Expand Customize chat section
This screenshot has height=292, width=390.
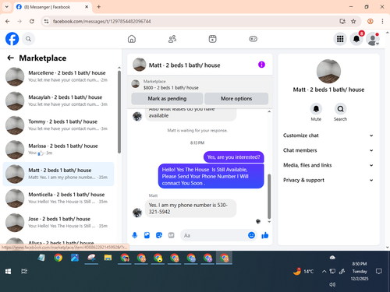pos(328,135)
